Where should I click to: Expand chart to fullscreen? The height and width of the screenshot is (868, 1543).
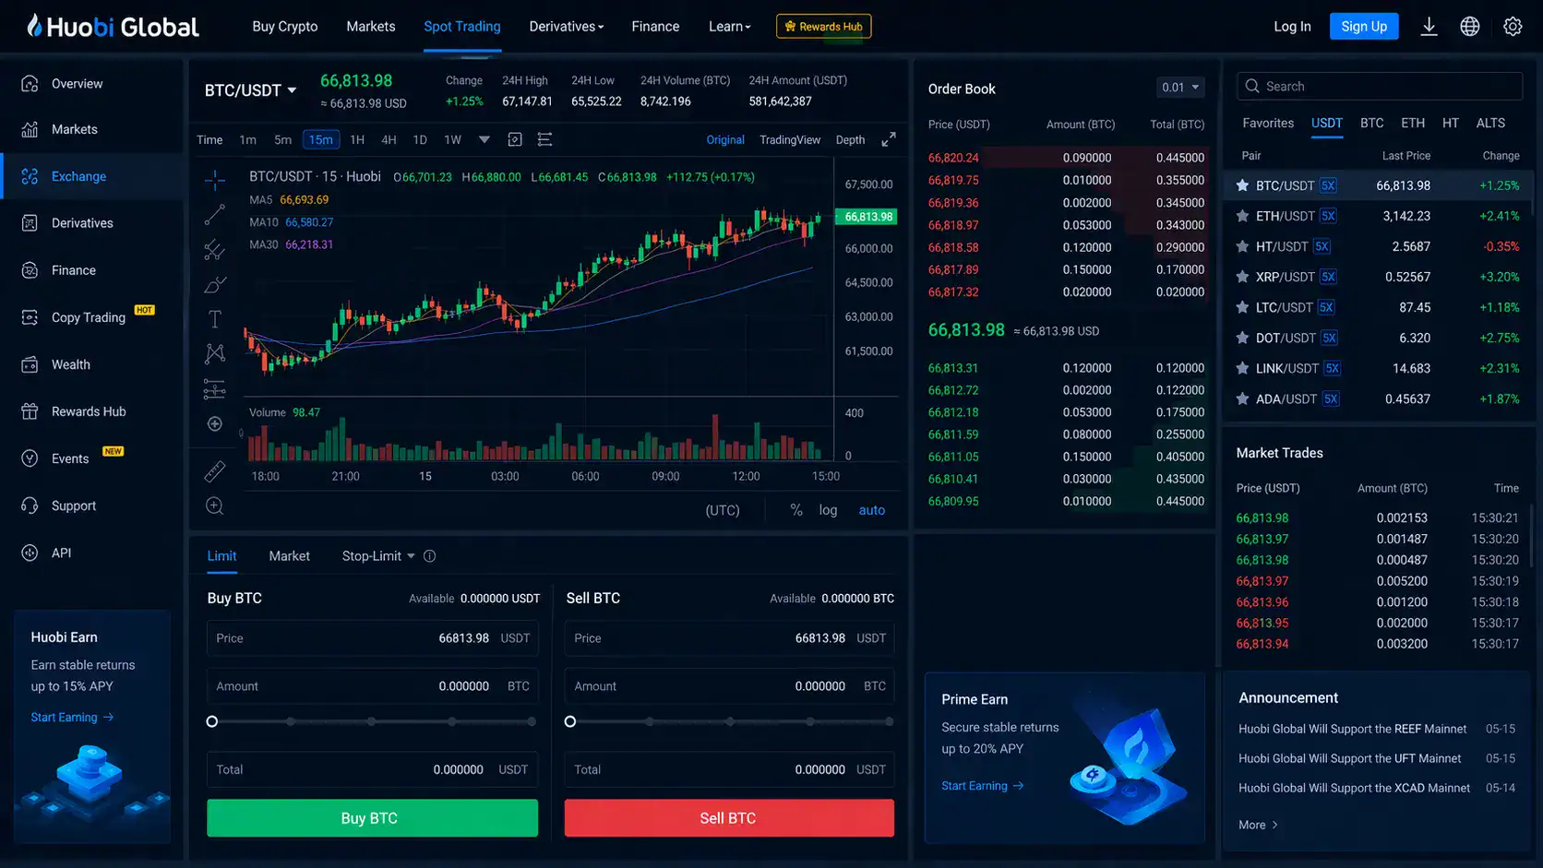click(888, 139)
